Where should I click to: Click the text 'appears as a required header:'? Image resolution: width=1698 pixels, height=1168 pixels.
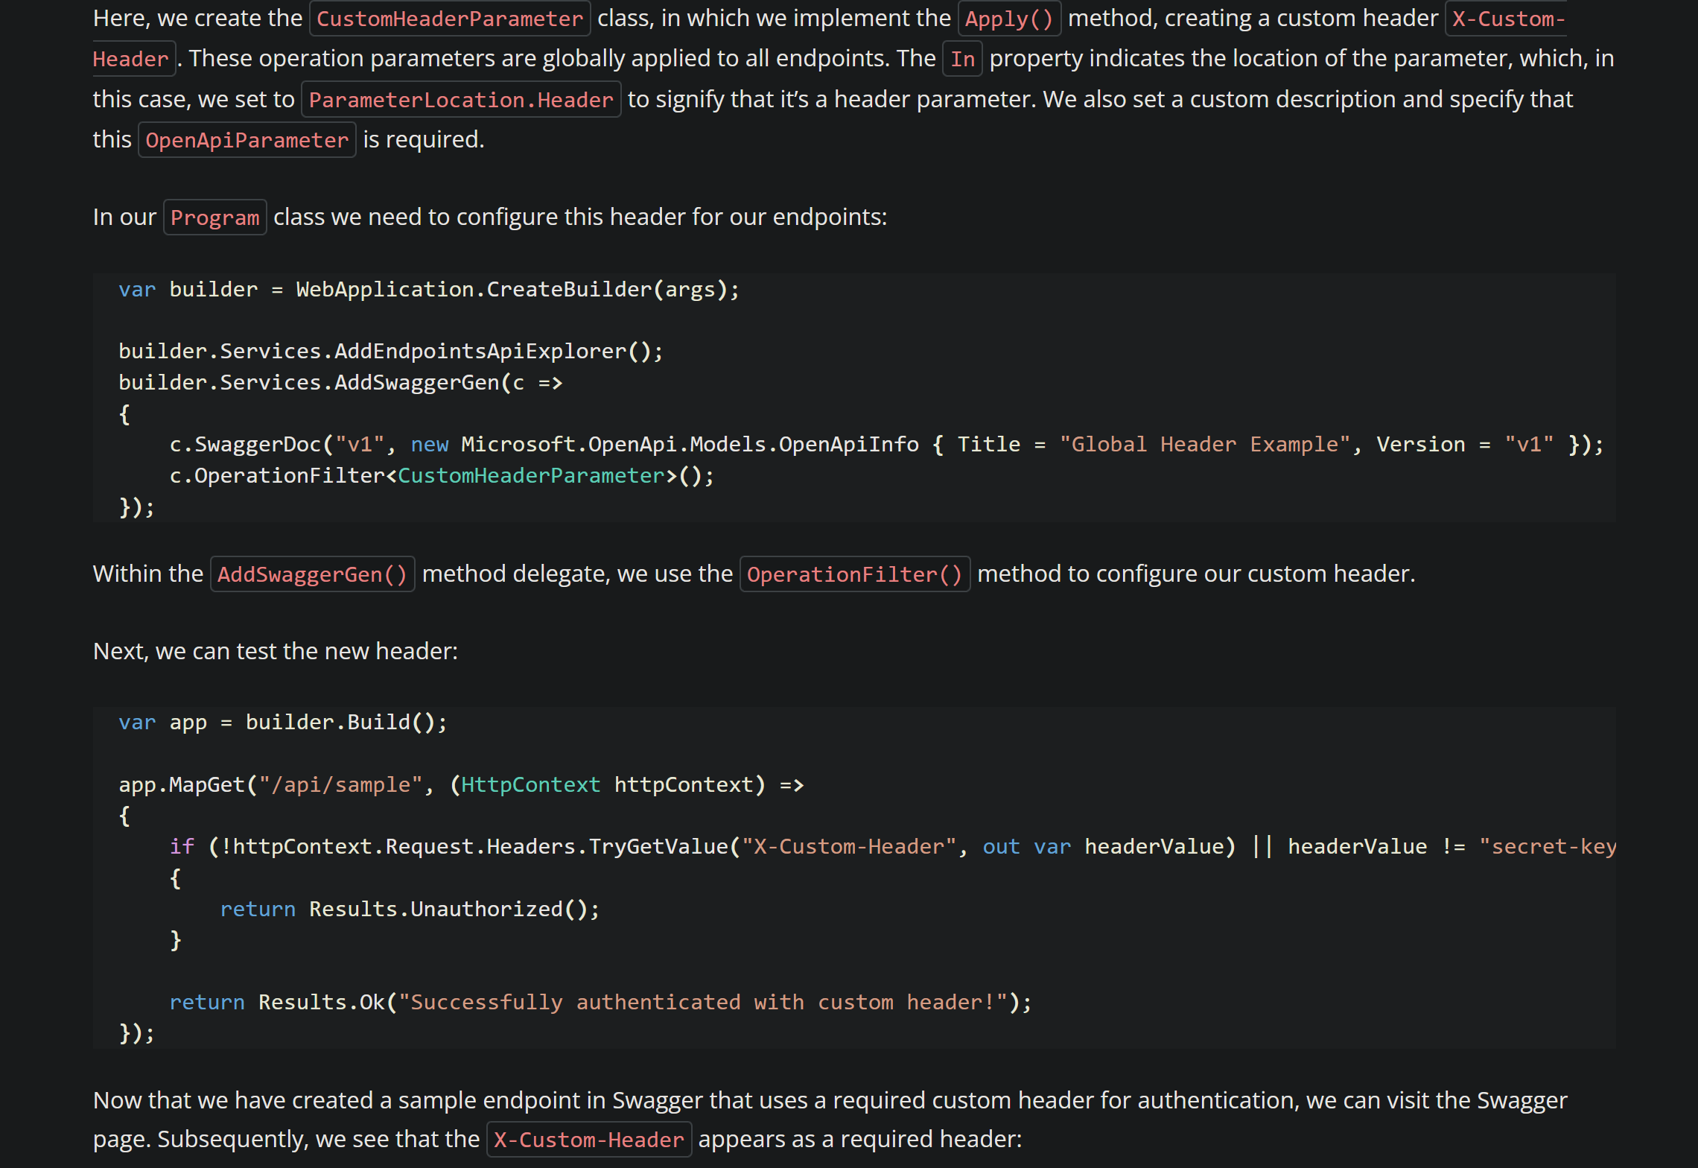click(860, 1140)
